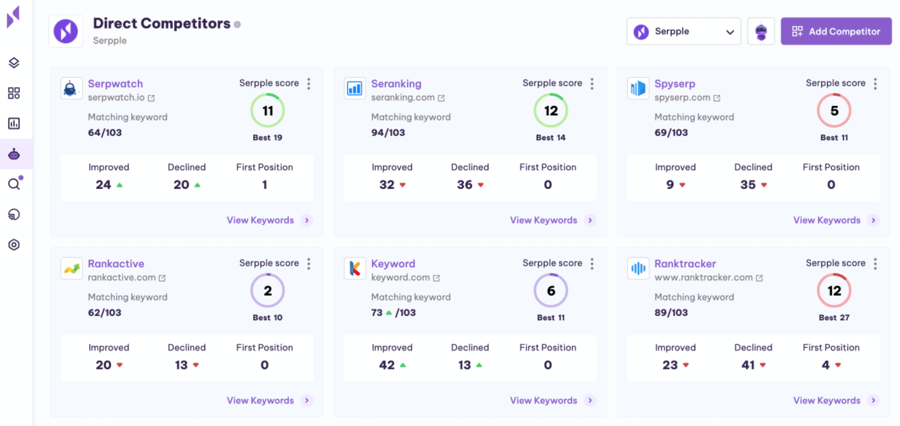View Keywords for Seranking

(552, 220)
